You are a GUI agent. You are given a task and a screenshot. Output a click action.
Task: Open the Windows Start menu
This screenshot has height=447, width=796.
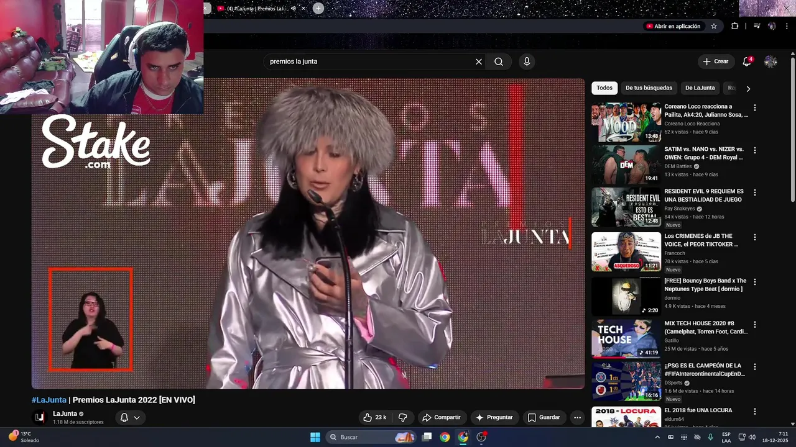coord(315,437)
